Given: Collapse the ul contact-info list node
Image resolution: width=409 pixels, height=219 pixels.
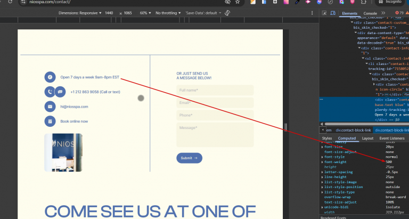Looking at the screenshot, I should [363, 59].
